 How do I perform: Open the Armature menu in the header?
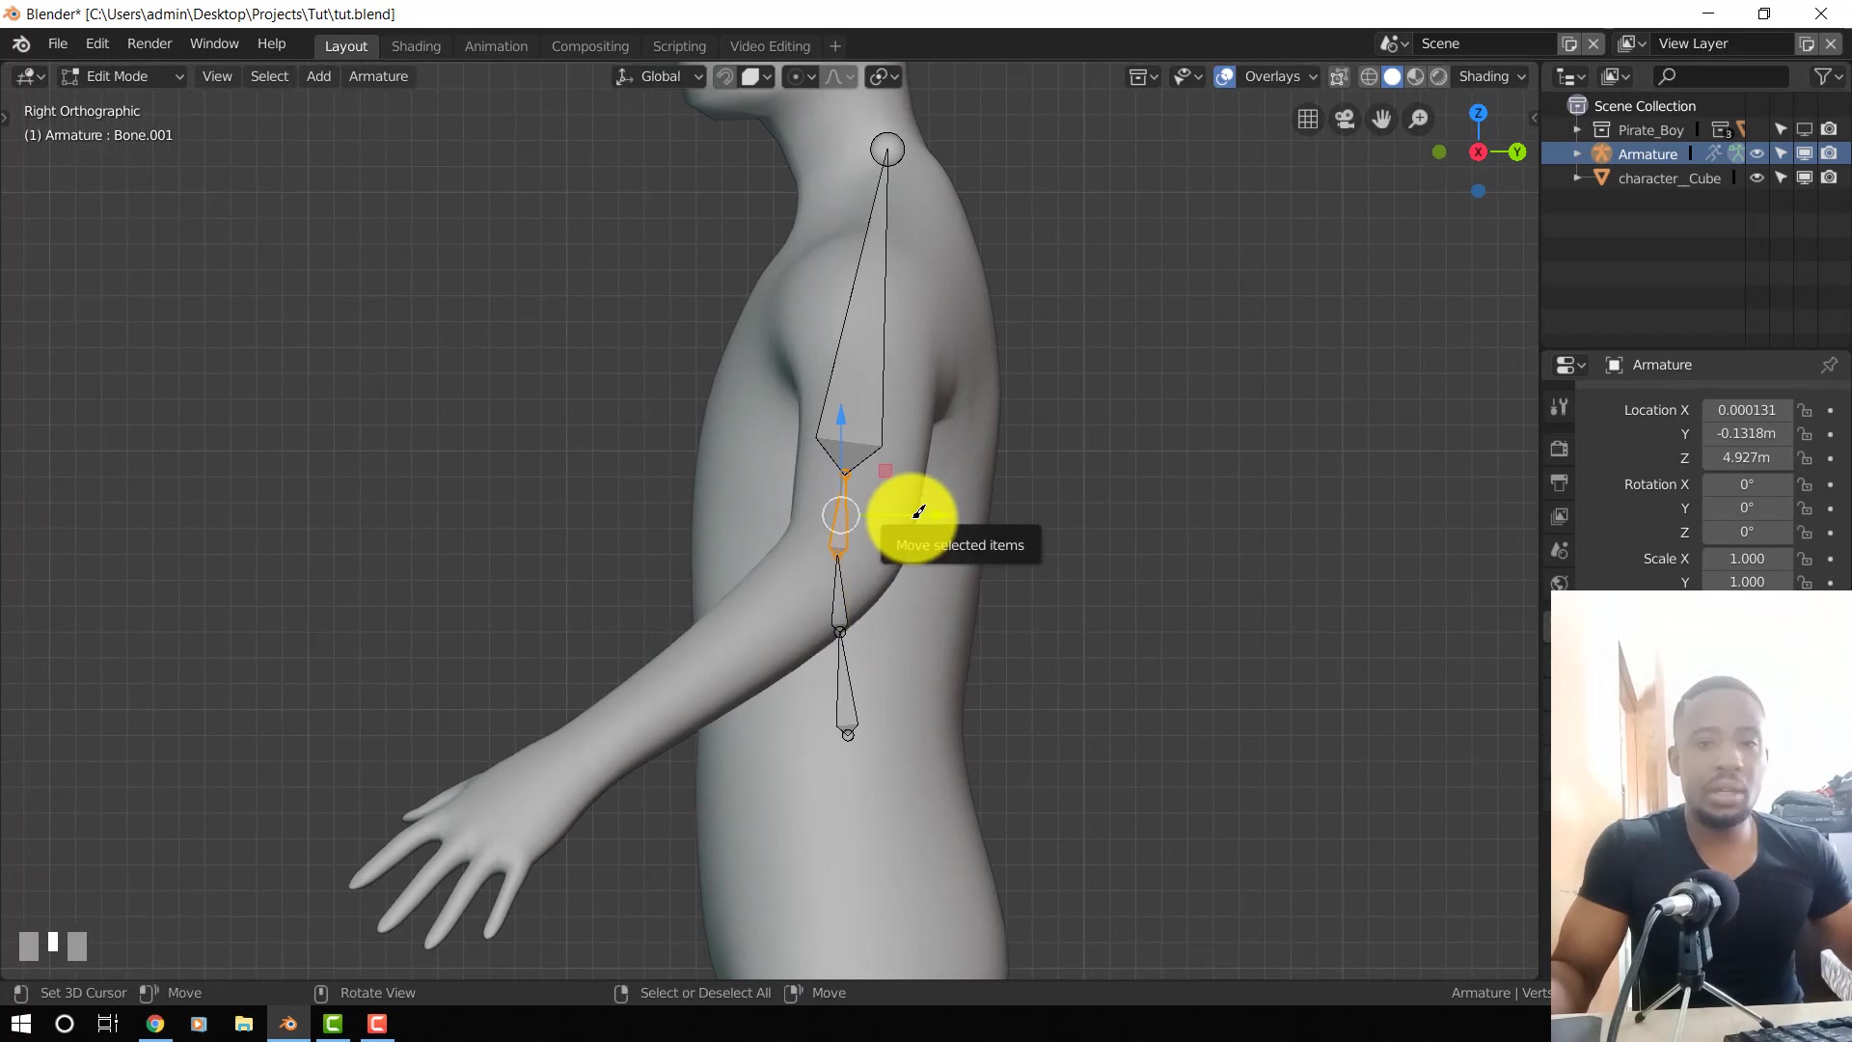coord(378,76)
